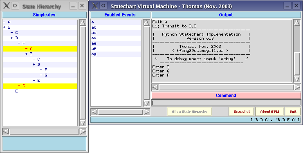The height and width of the screenshot is (153, 303).
Task: Click left arrow of Output horizontal scrollbar
Action: tap(155, 88)
